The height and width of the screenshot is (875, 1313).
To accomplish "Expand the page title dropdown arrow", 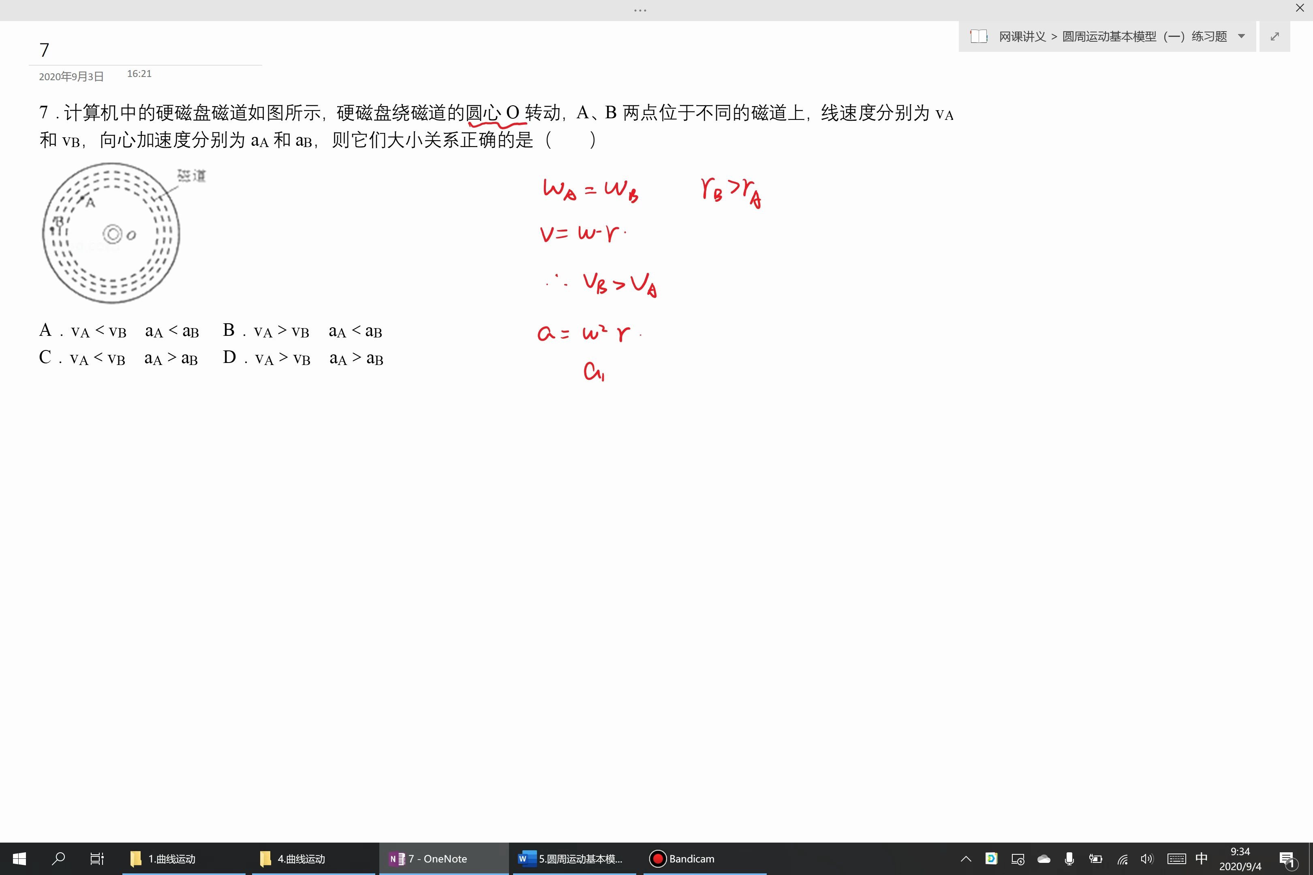I will 1241,36.
